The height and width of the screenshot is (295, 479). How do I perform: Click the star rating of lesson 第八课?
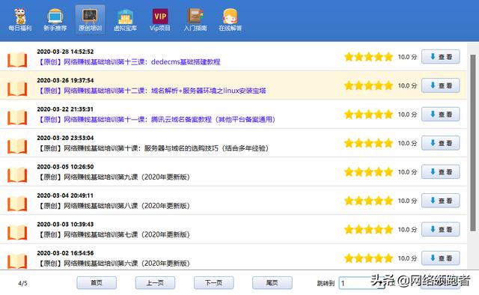click(368, 201)
